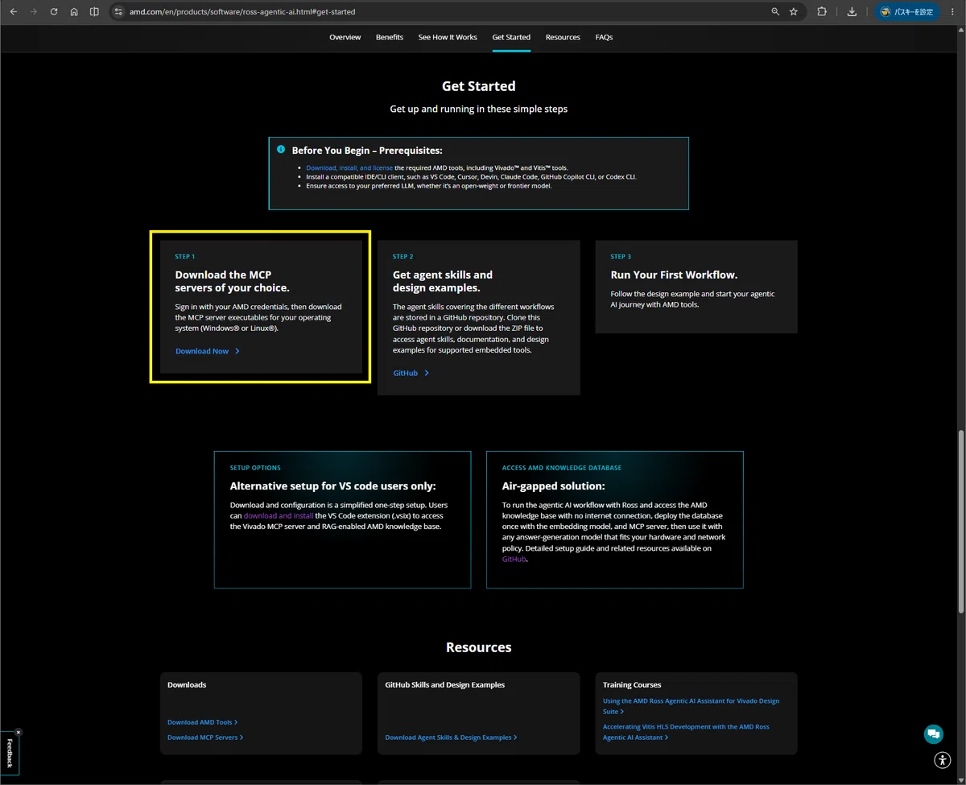Click the 'GitHub Skills and Design Examples' card title
966x785 pixels.
[445, 685]
